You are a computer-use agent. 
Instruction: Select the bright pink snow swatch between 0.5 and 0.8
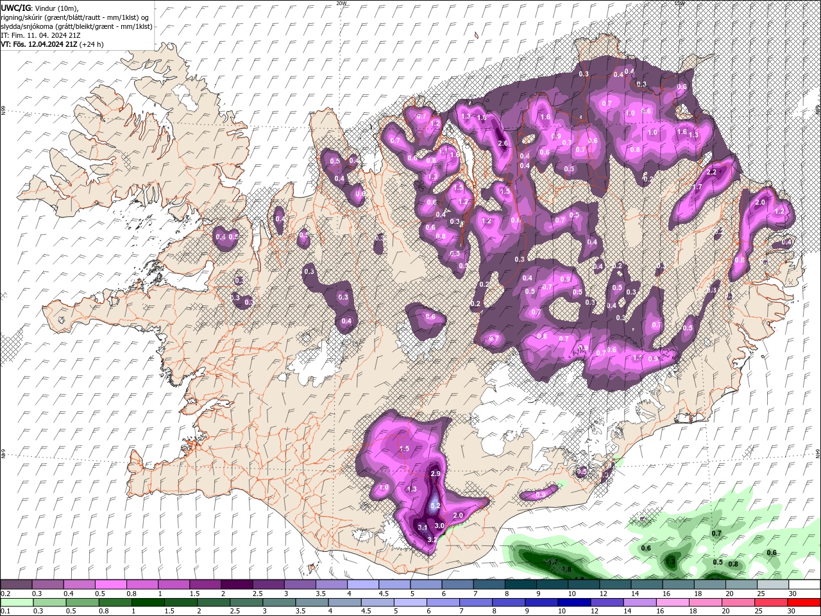tap(110, 585)
